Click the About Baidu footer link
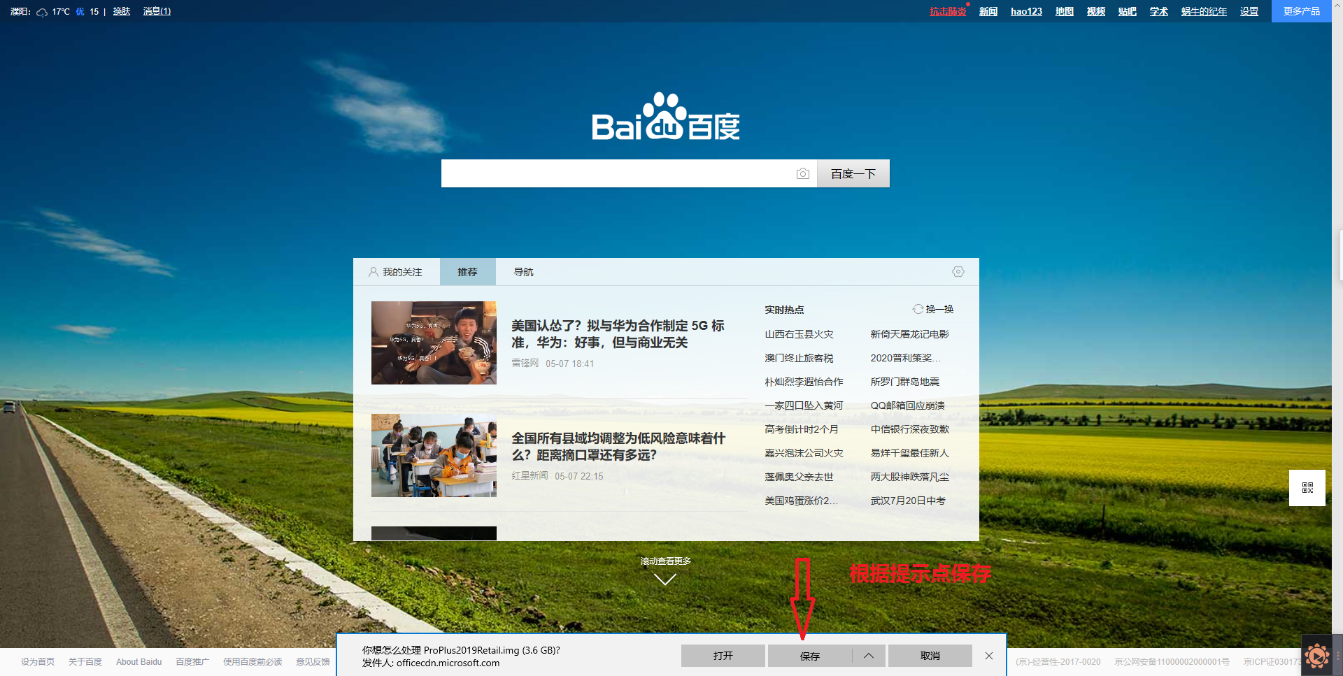This screenshot has height=676, width=1343. (x=138, y=662)
